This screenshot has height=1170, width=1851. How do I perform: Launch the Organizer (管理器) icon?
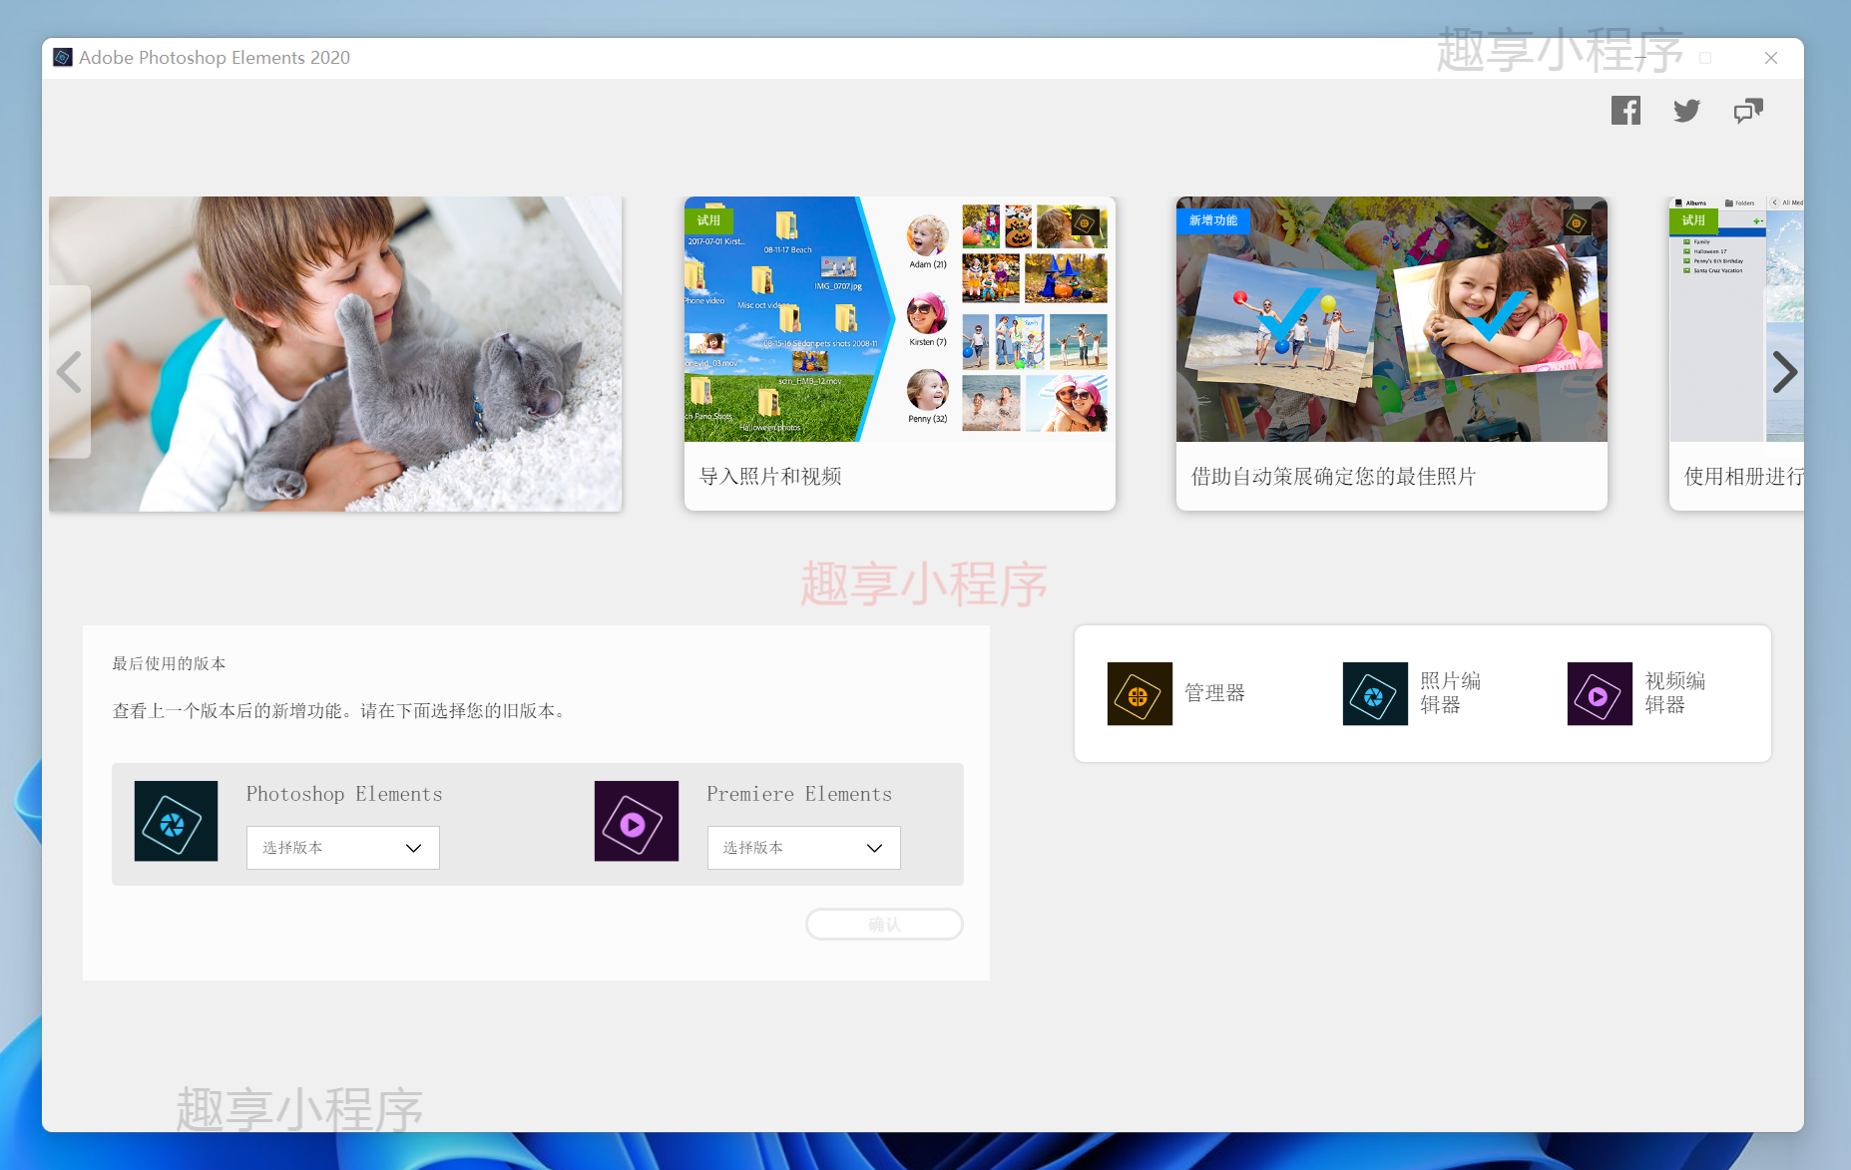pos(1140,693)
